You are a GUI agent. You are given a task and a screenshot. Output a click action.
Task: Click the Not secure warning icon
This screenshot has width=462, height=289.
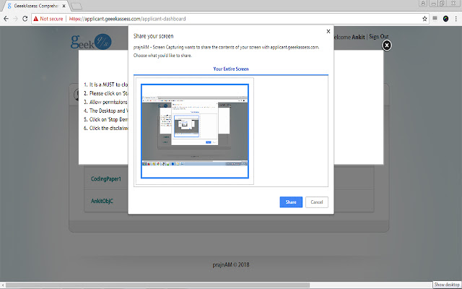click(x=35, y=17)
